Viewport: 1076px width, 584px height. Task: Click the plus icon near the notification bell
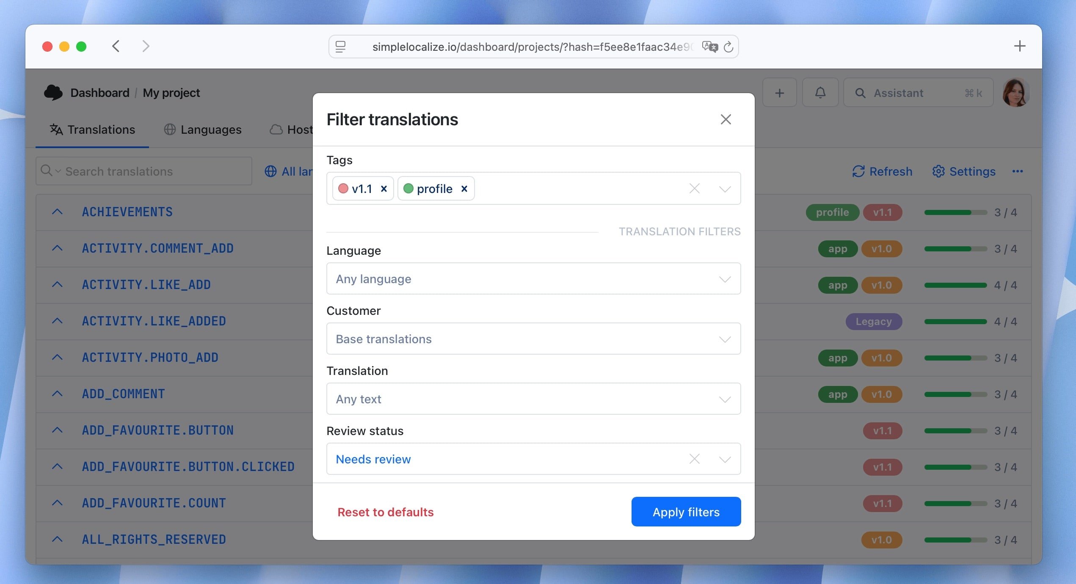coord(779,92)
